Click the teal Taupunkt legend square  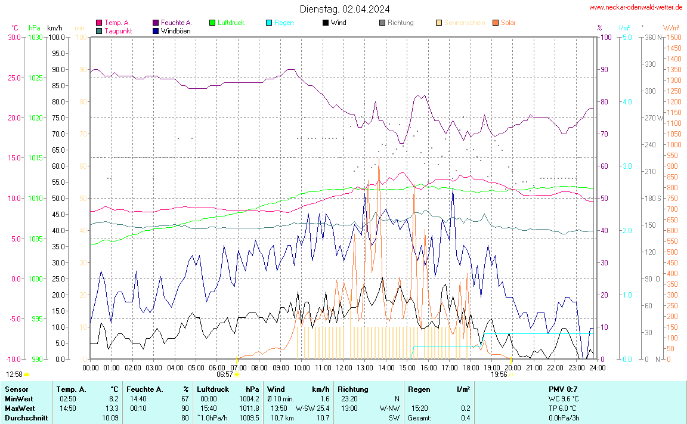[99, 30]
